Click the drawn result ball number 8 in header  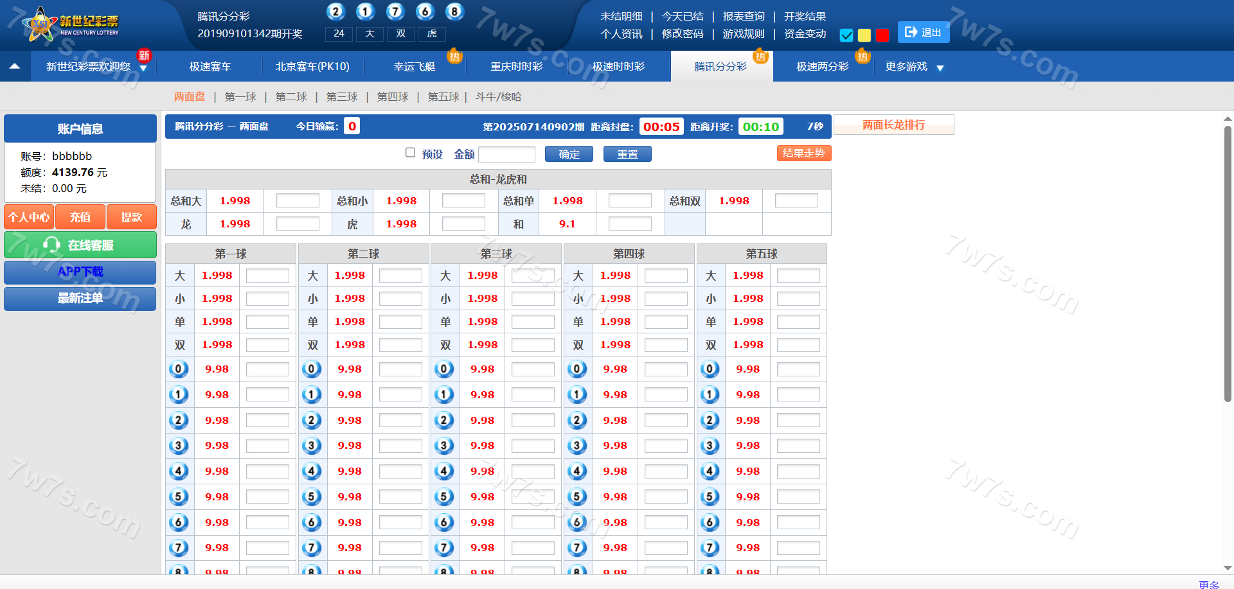[x=454, y=12]
